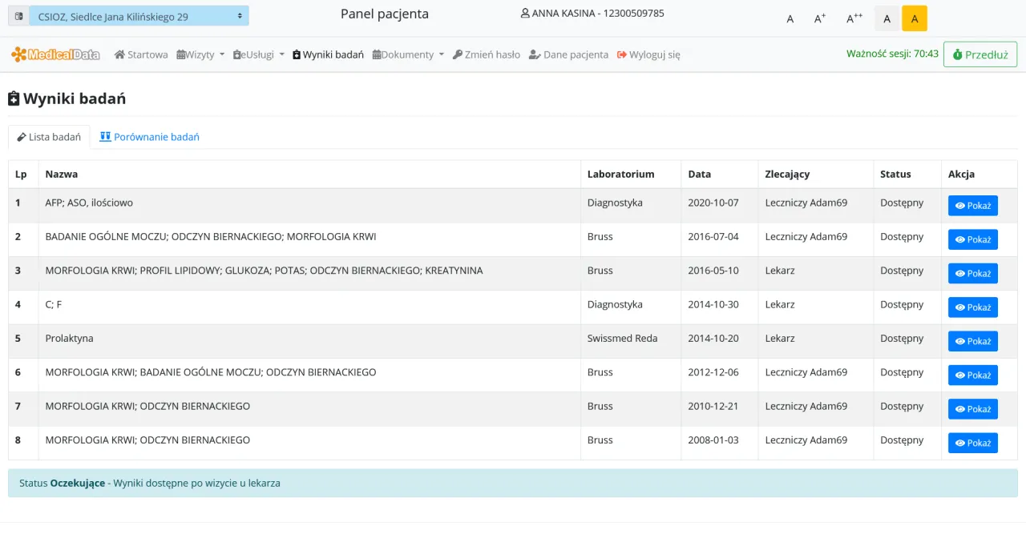Select the Startowa home icon

119,55
